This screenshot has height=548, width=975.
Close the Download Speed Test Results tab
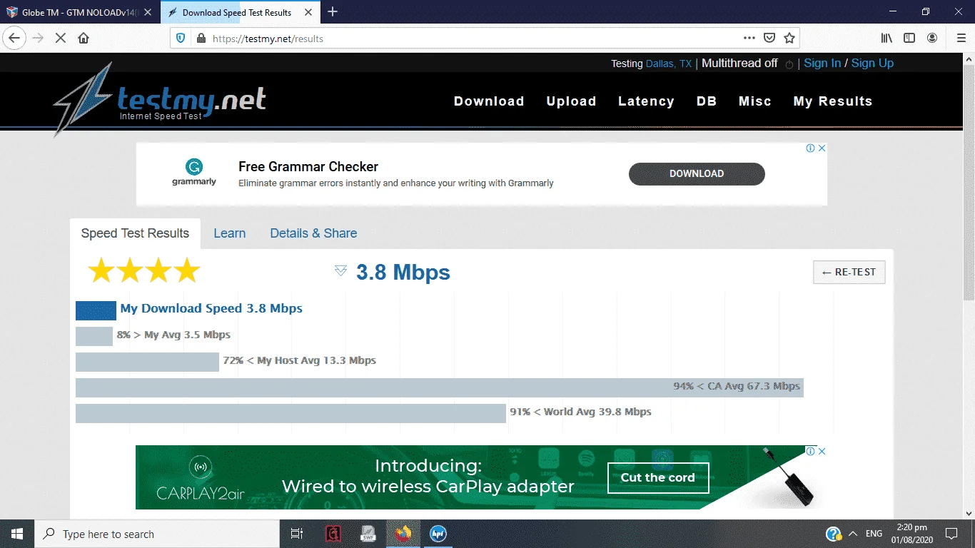(308, 12)
